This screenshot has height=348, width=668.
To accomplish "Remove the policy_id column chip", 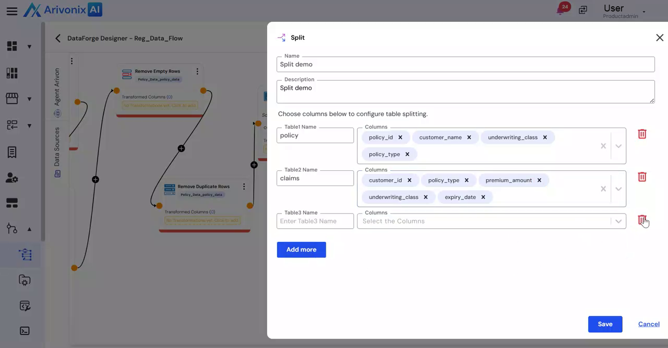I will click(400, 138).
